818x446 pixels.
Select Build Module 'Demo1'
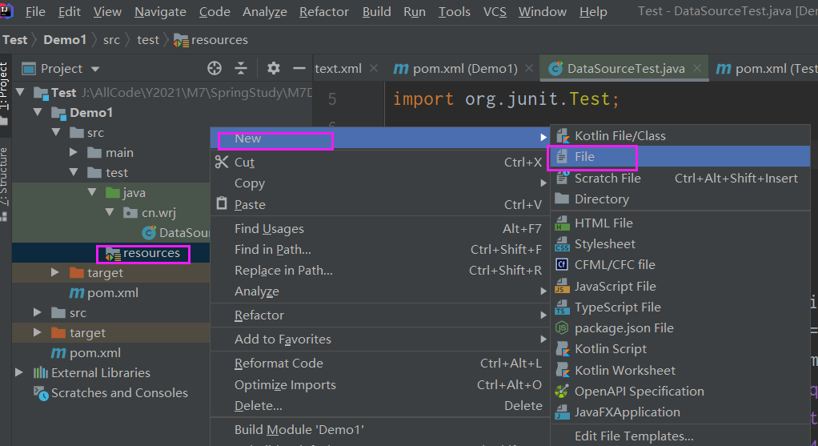[379, 429]
